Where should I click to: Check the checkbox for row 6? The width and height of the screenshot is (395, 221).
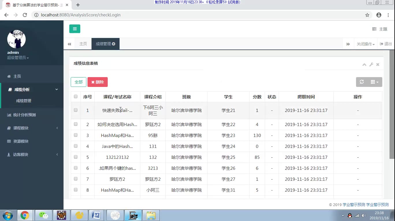click(76, 168)
